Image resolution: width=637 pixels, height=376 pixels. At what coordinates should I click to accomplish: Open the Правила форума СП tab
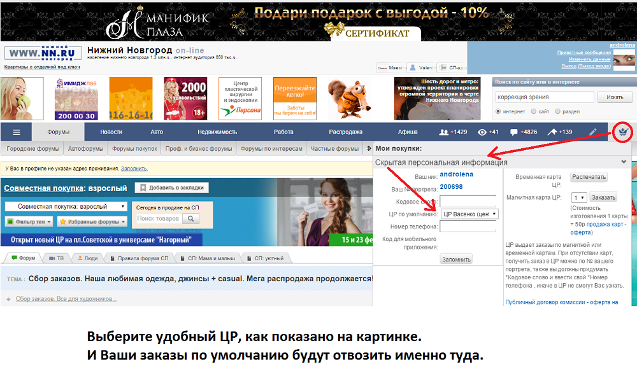click(x=139, y=258)
